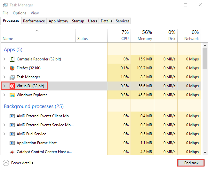This screenshot has height=171, width=208.
Task: Click the Task Manager title bar icon
Action: click(x=5, y=5)
